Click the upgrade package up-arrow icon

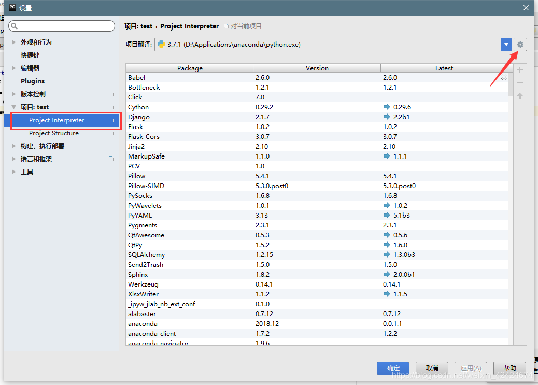(520, 96)
